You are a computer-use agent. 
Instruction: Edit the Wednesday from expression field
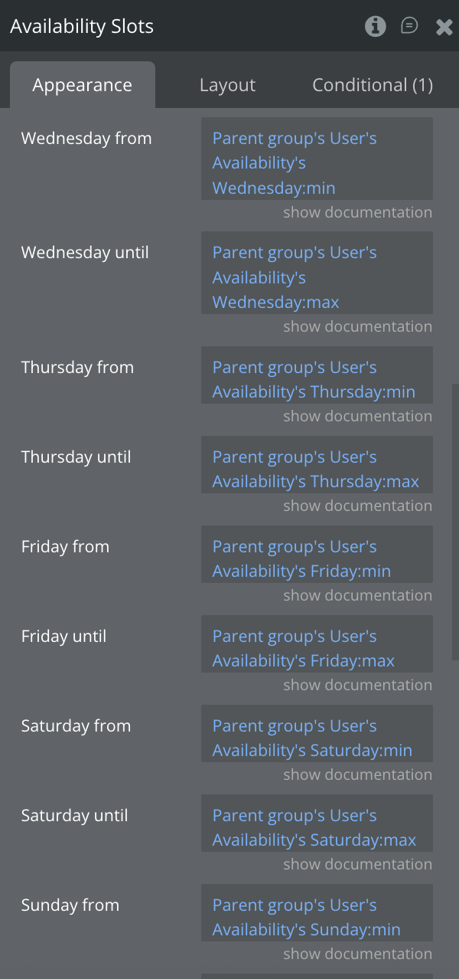(317, 162)
